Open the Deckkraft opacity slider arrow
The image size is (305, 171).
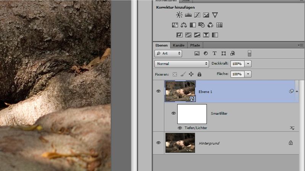coord(248,64)
